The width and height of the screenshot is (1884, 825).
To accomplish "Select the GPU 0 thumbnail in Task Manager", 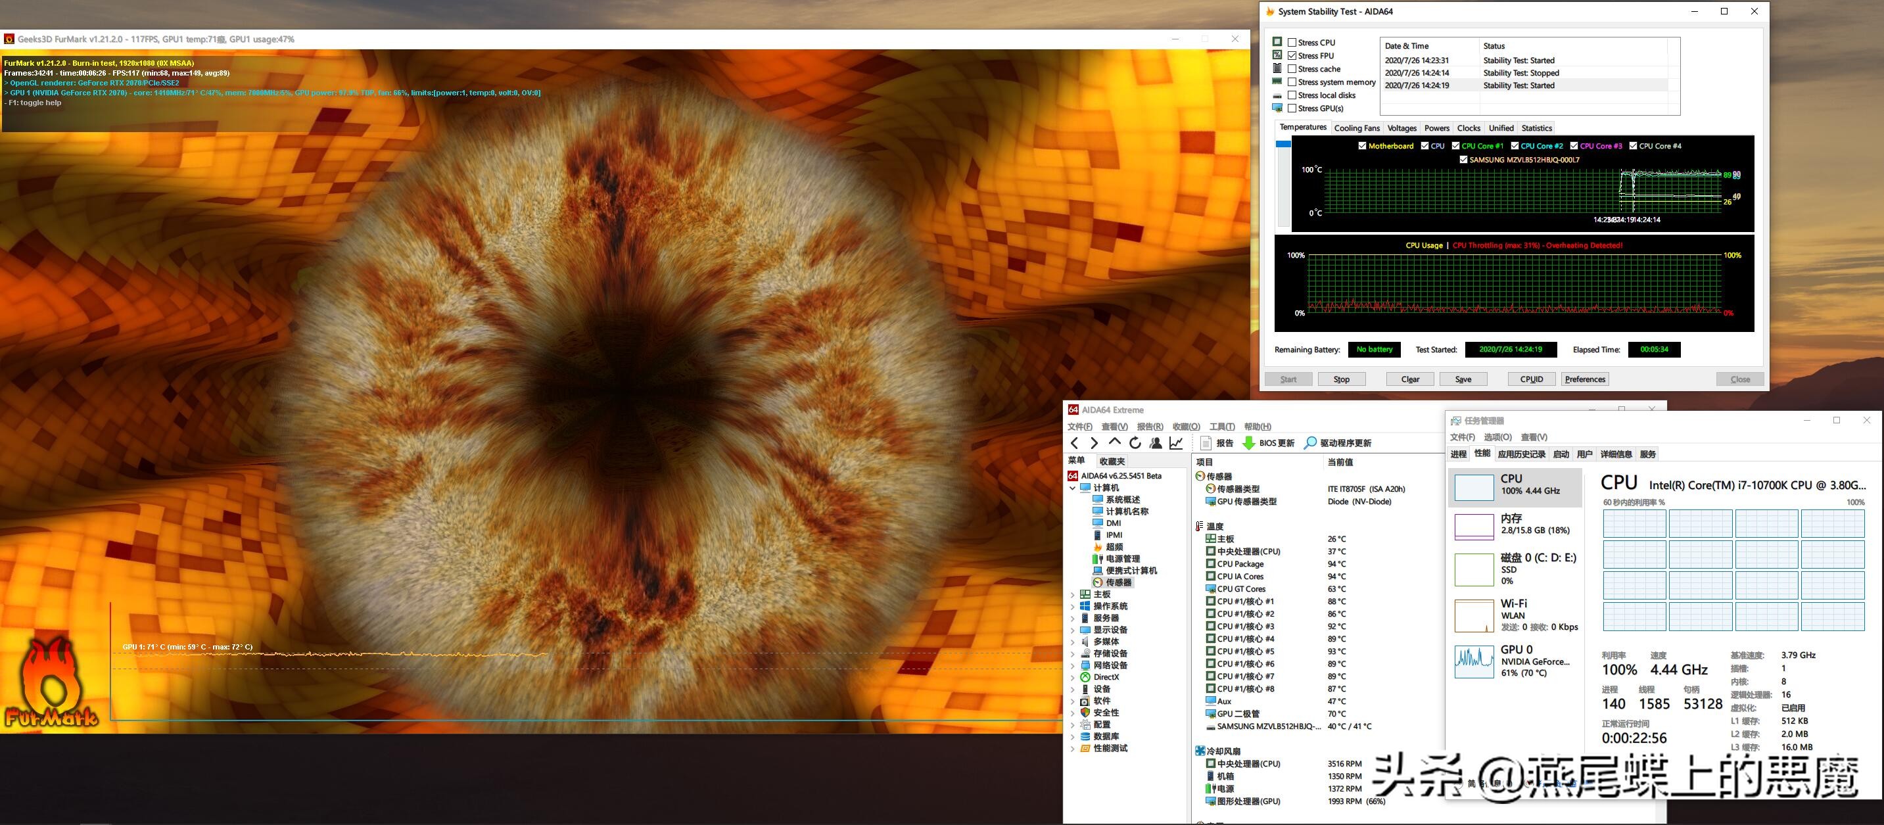I will (1474, 661).
